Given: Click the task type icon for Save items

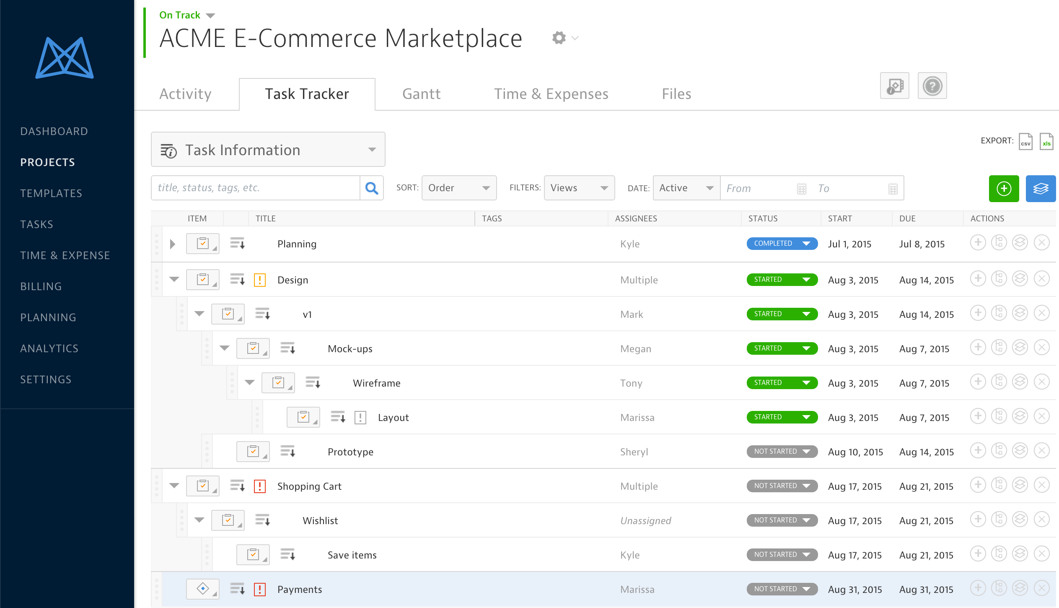Looking at the screenshot, I should pos(253,554).
